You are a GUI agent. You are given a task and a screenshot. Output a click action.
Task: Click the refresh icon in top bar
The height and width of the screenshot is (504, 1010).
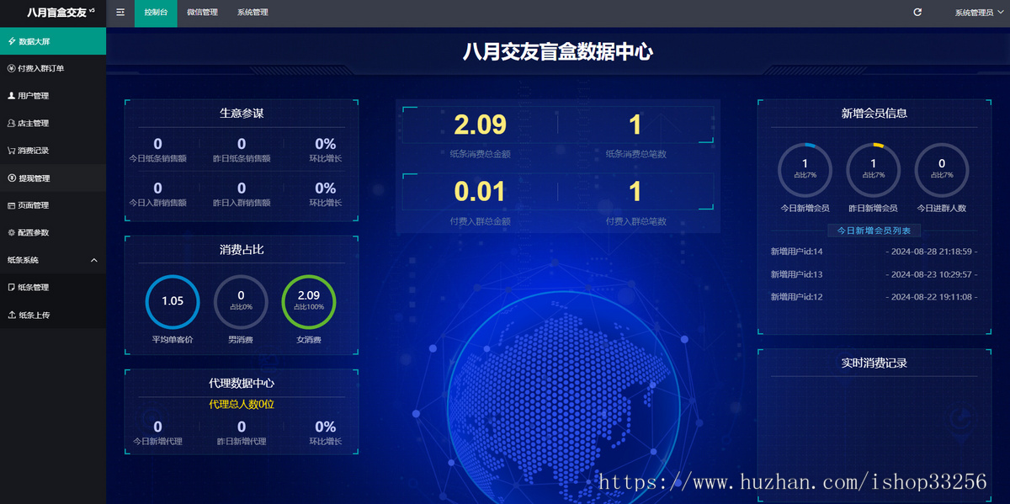point(917,13)
